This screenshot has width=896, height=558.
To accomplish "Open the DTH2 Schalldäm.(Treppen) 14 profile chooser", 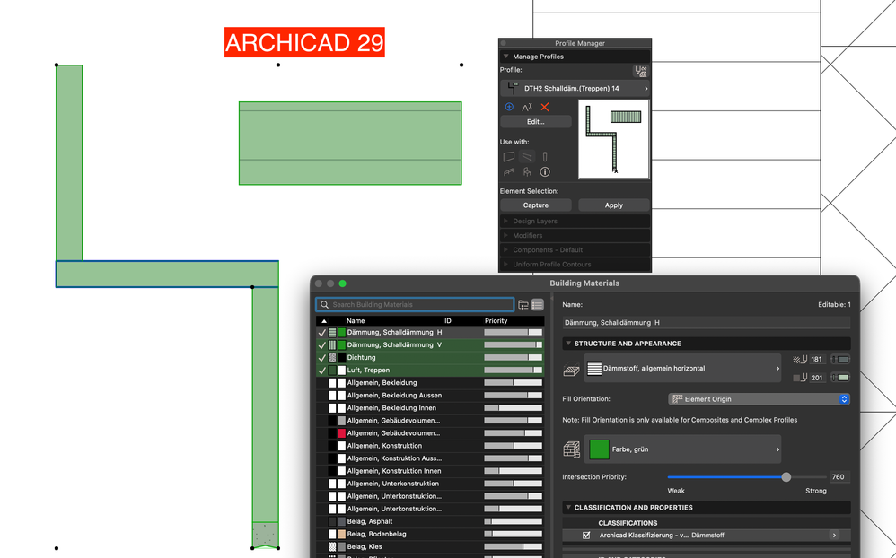I will pyautogui.click(x=575, y=89).
